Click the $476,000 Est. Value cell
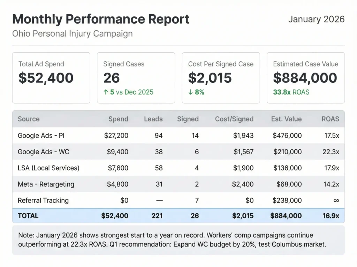Viewport: 357px width, 267px height. pos(287,135)
